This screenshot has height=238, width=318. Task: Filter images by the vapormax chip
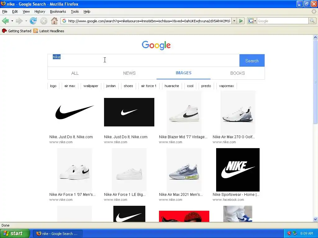click(226, 86)
